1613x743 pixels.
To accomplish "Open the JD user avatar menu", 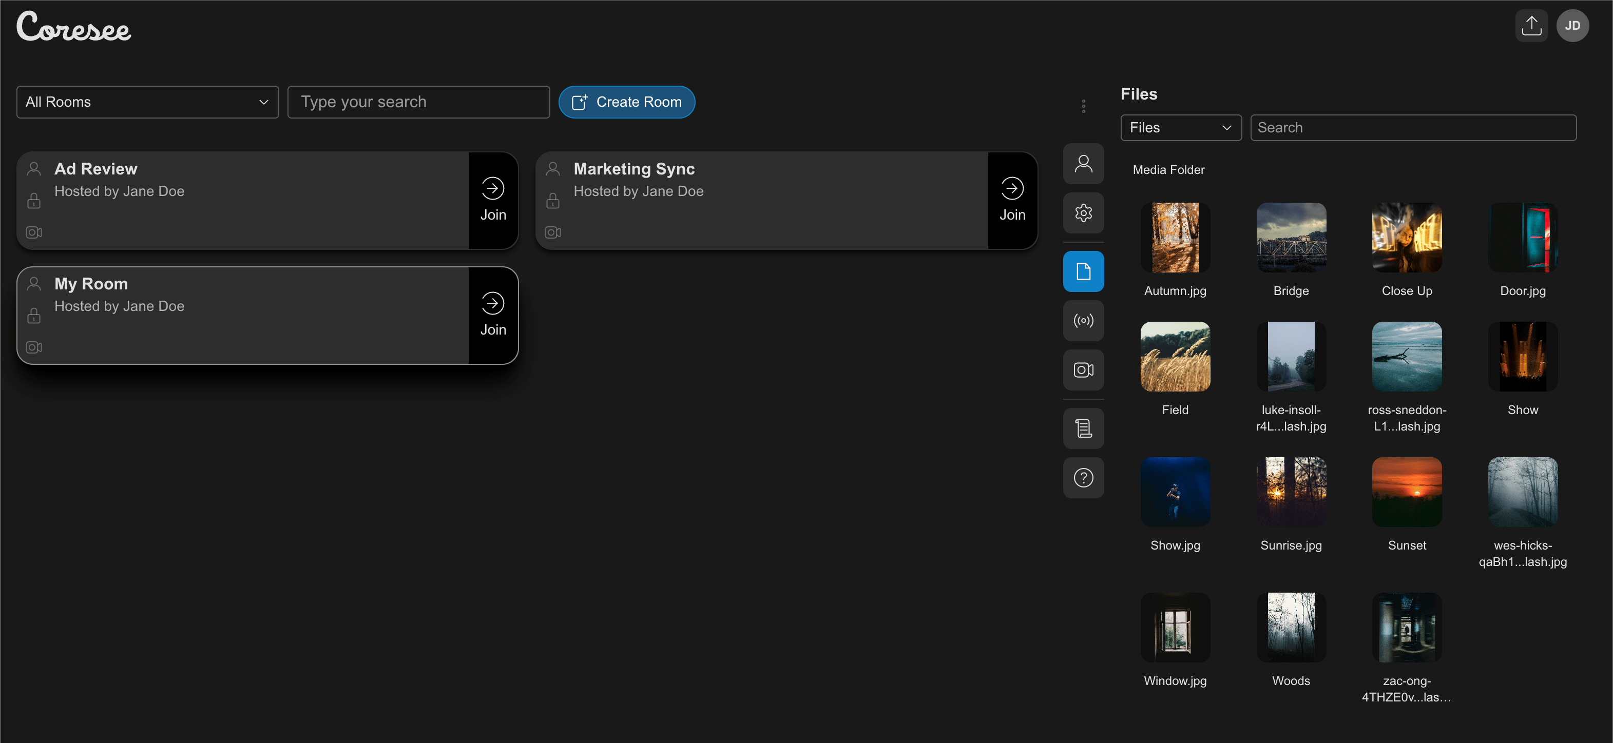I will point(1572,26).
